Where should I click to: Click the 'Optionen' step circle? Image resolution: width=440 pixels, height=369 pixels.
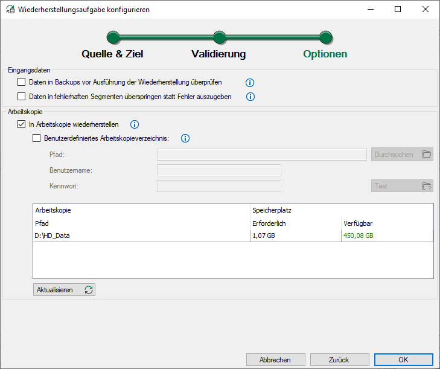tap(325, 38)
